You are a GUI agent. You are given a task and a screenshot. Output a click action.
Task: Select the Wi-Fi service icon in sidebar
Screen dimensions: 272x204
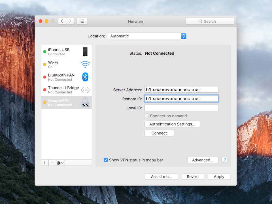point(85,64)
